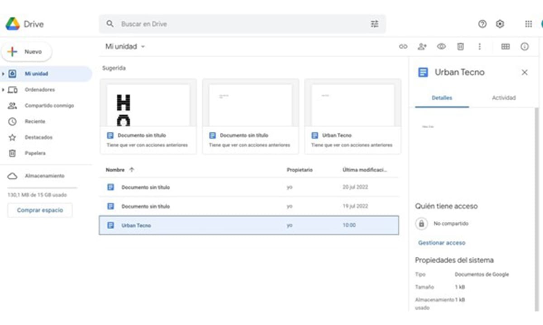
Task: Open the More actions three-dot menu
Action: pyautogui.click(x=480, y=46)
